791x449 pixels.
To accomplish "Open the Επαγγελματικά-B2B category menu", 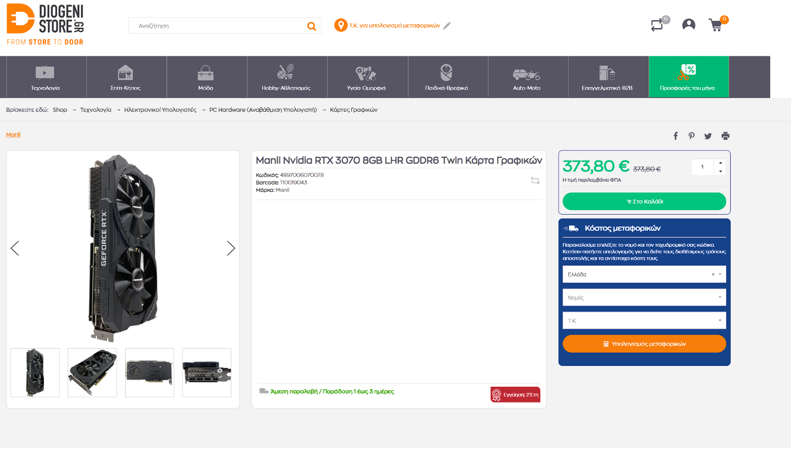I will point(607,77).
